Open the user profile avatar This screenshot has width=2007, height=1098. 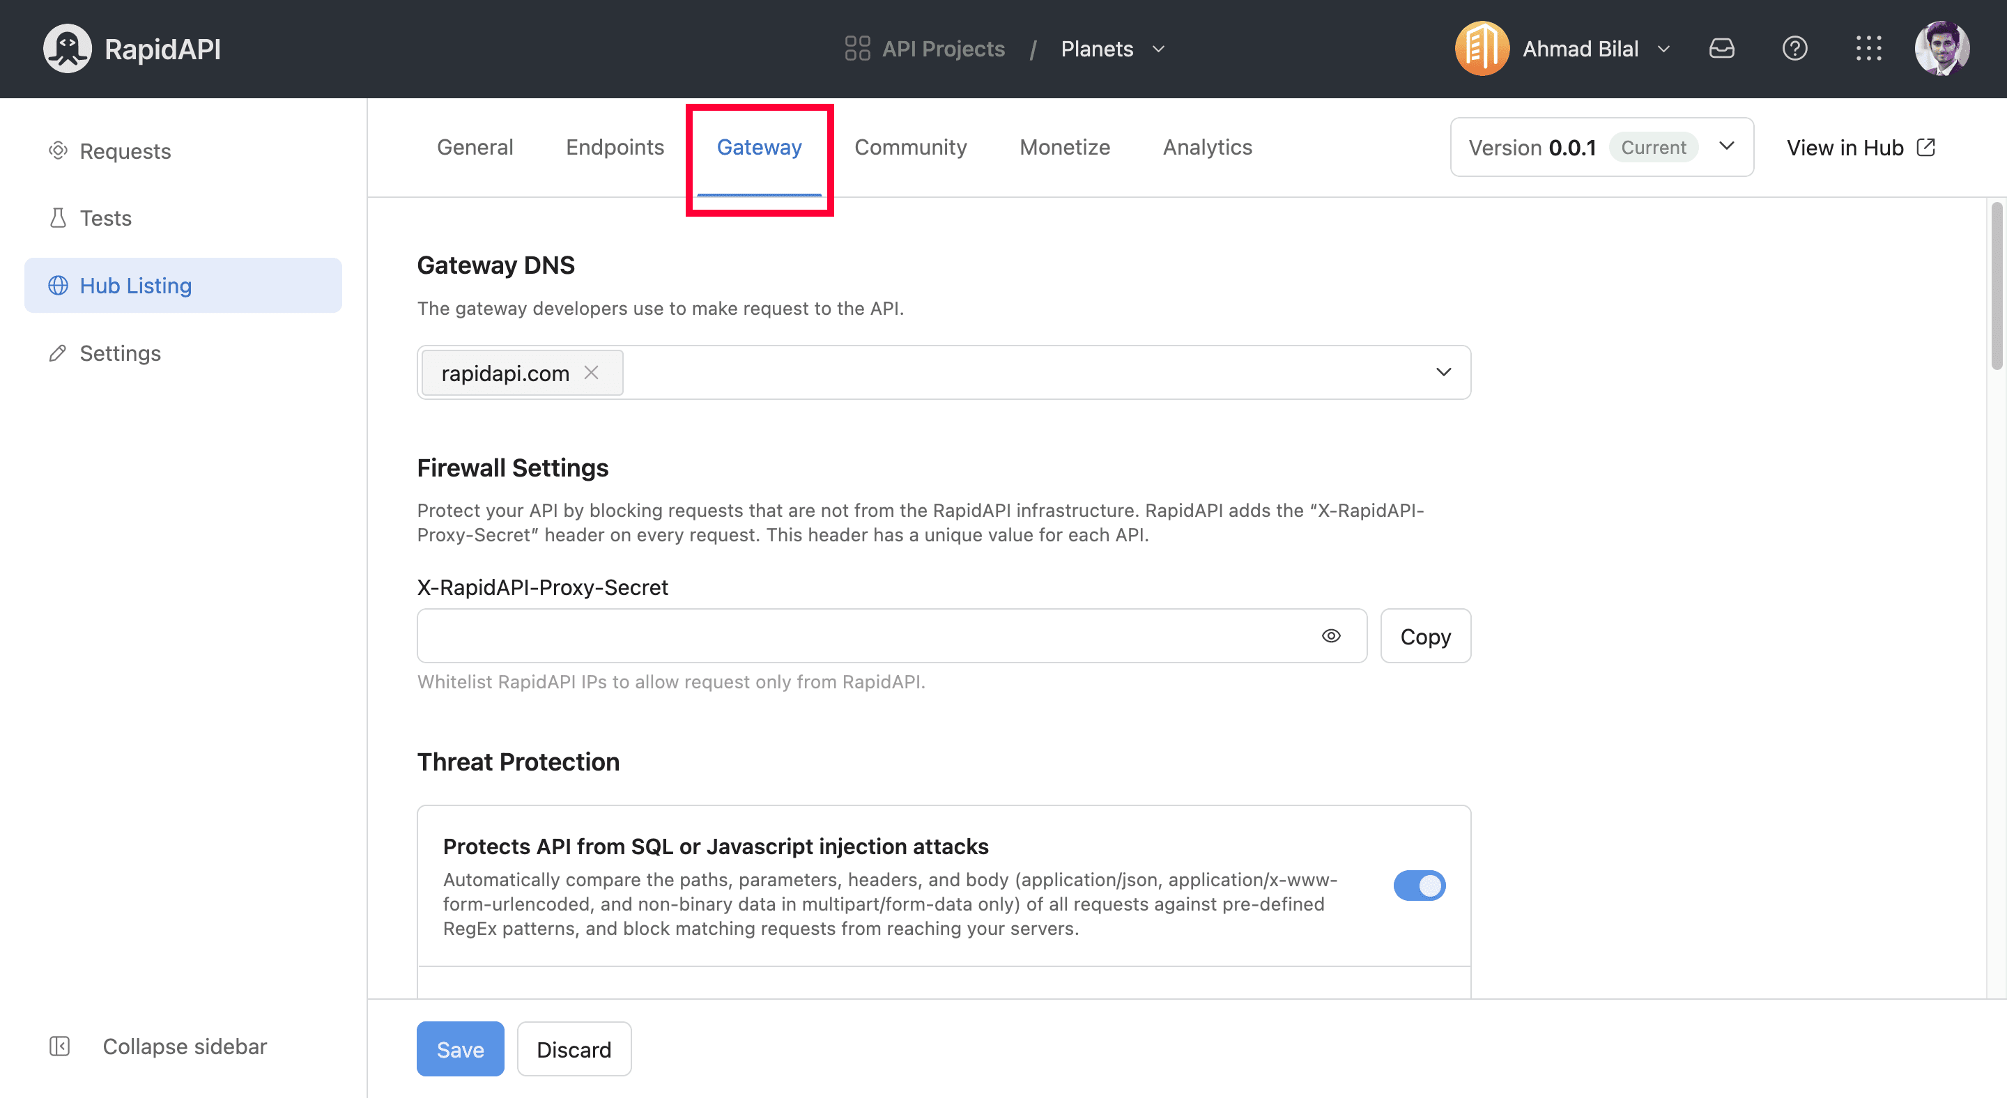1941,48
